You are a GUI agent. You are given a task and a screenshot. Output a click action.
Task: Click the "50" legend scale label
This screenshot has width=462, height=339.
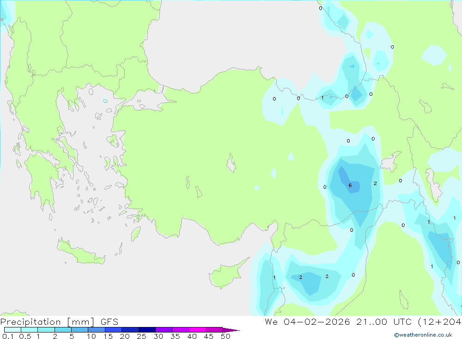(225, 336)
